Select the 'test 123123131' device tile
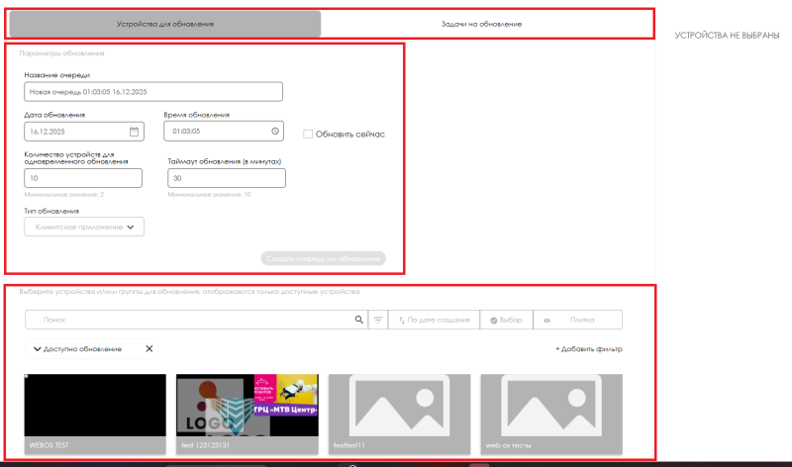 pyautogui.click(x=247, y=413)
